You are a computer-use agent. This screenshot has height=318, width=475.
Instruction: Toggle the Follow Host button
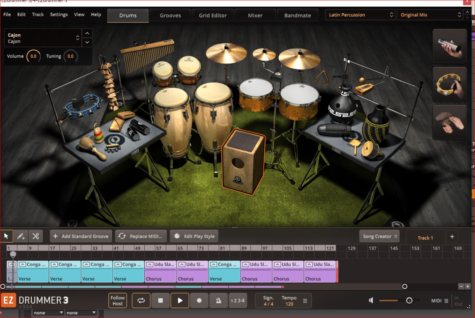pos(118,301)
